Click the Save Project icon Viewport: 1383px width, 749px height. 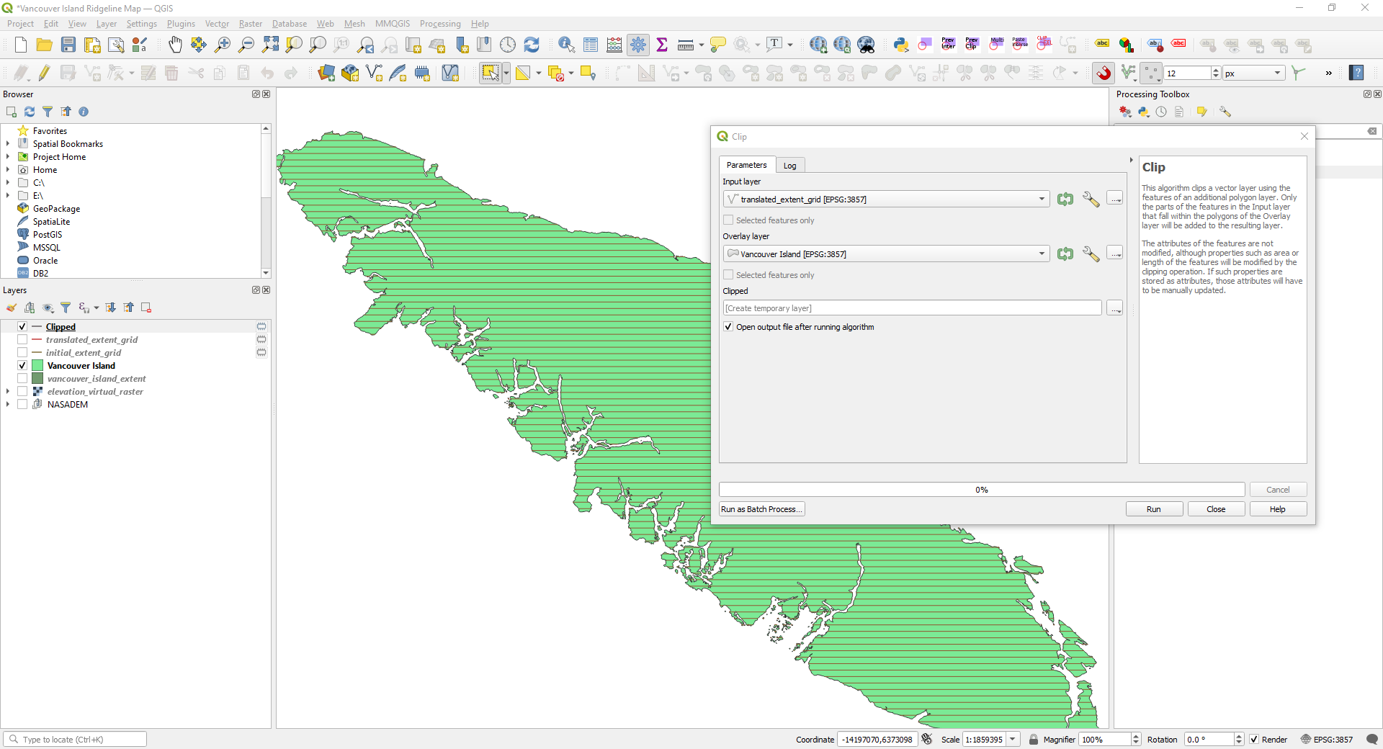pos(68,45)
